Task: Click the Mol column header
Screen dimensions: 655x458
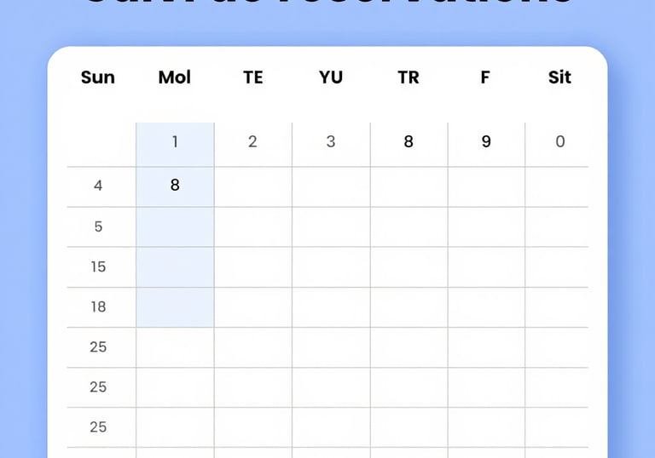Action: pos(175,77)
